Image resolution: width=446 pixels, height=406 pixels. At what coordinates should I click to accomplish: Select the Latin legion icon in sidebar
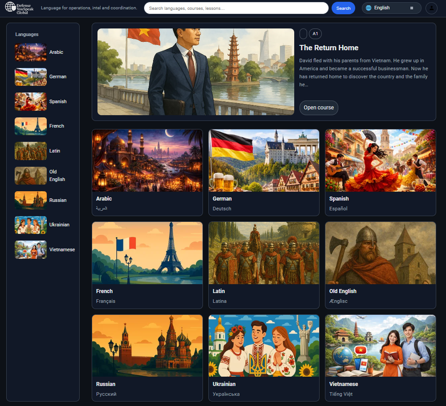pos(30,151)
